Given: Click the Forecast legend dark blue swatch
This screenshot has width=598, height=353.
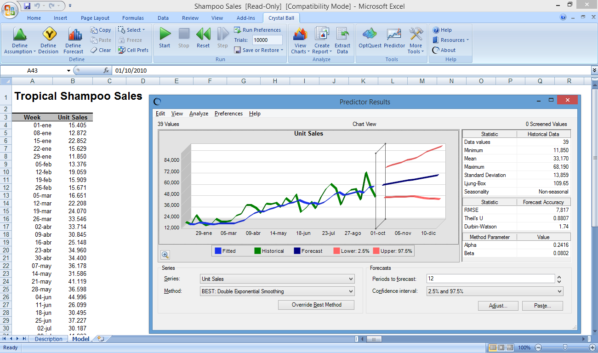Looking at the screenshot, I should coord(297,251).
